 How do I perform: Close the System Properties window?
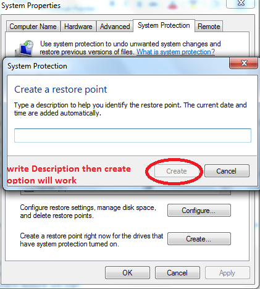240,3
